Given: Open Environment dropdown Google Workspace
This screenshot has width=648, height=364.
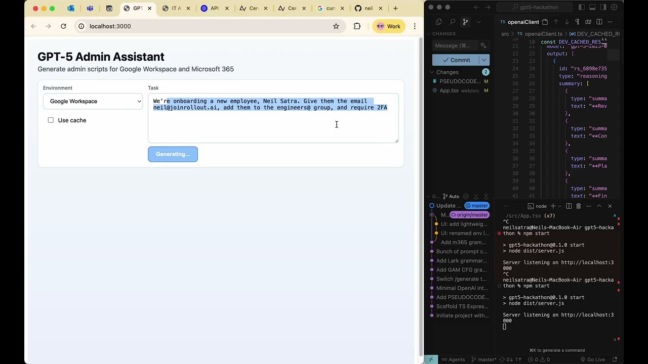Looking at the screenshot, I should pyautogui.click(x=93, y=101).
